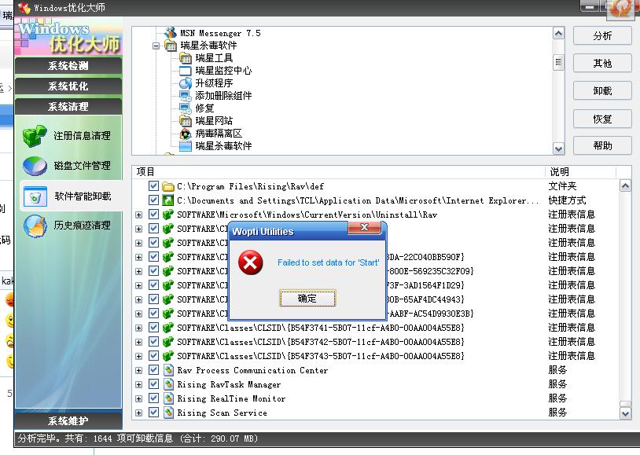This screenshot has height=455, width=640.
Task: Collapse the 瑞星杀毒软件 tree node
Action: coord(156,46)
